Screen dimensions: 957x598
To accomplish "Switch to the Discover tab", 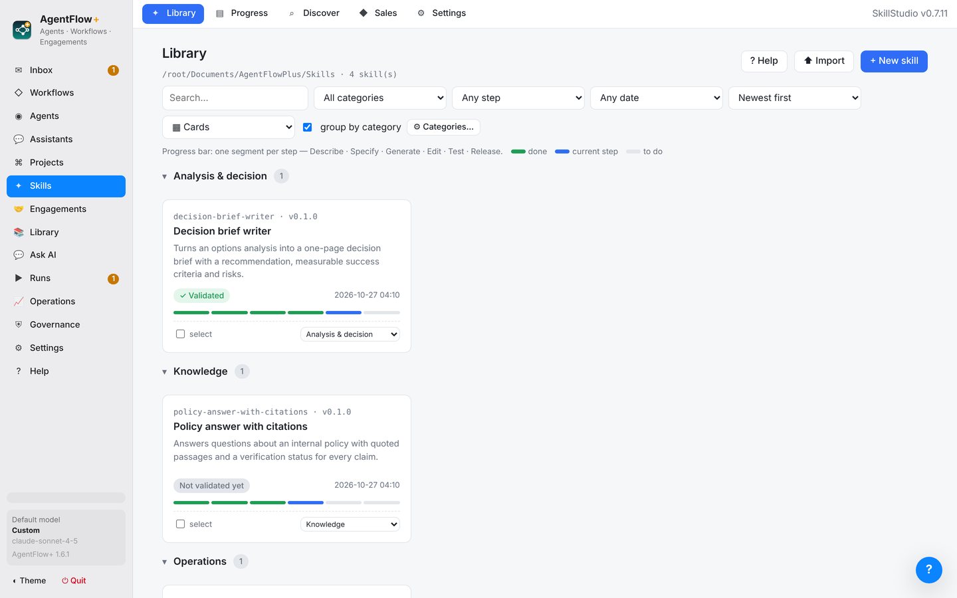I will 314,13.
